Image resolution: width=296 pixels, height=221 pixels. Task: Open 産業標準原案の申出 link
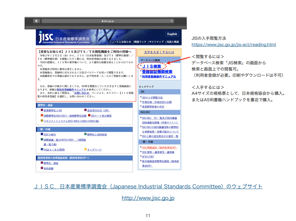point(153,107)
